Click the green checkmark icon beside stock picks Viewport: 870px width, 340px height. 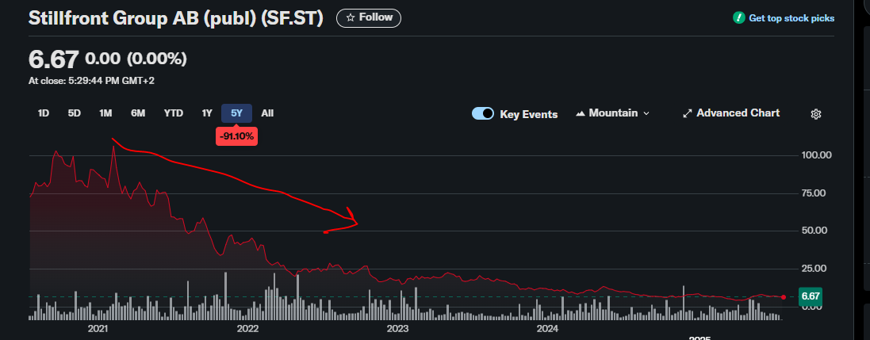click(x=738, y=17)
